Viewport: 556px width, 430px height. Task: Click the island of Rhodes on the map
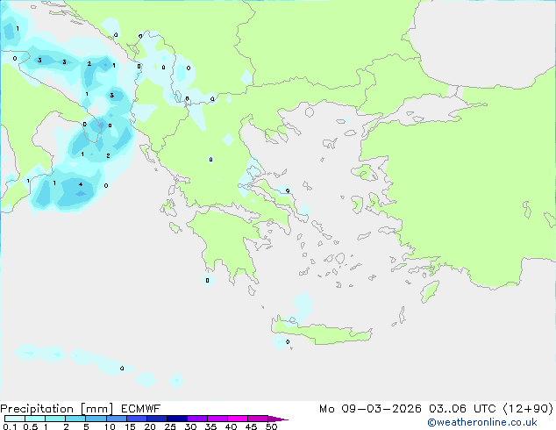[x=430, y=291]
